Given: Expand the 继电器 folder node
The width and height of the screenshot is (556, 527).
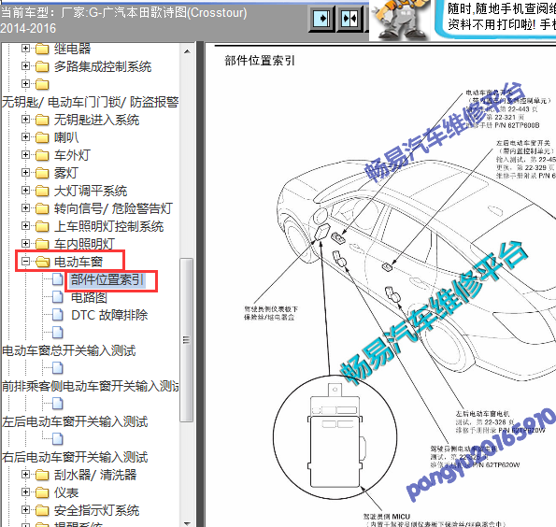Looking at the screenshot, I should point(25,48).
